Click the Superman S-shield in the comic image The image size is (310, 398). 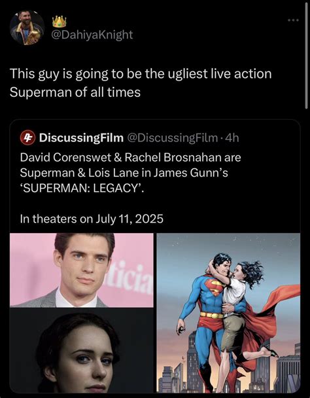click(215, 286)
